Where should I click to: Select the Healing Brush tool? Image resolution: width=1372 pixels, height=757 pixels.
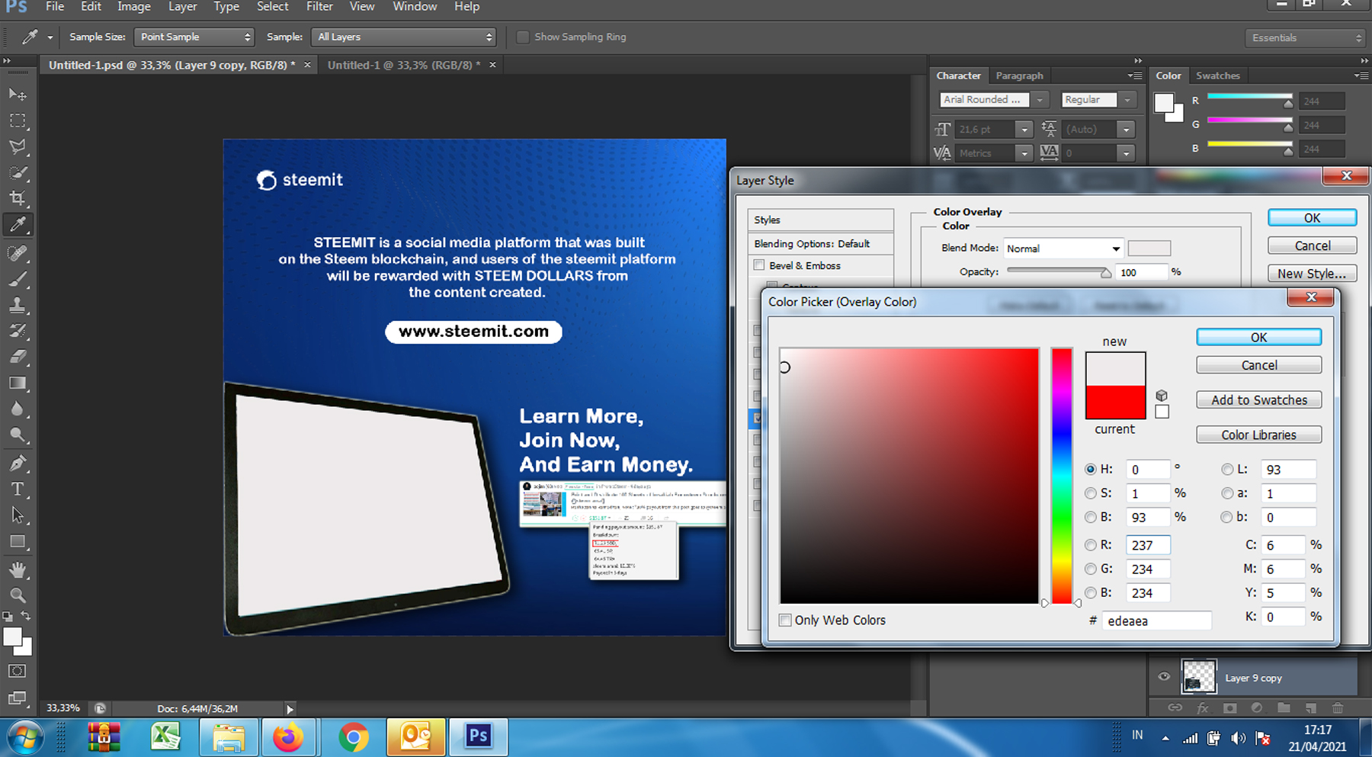point(18,252)
